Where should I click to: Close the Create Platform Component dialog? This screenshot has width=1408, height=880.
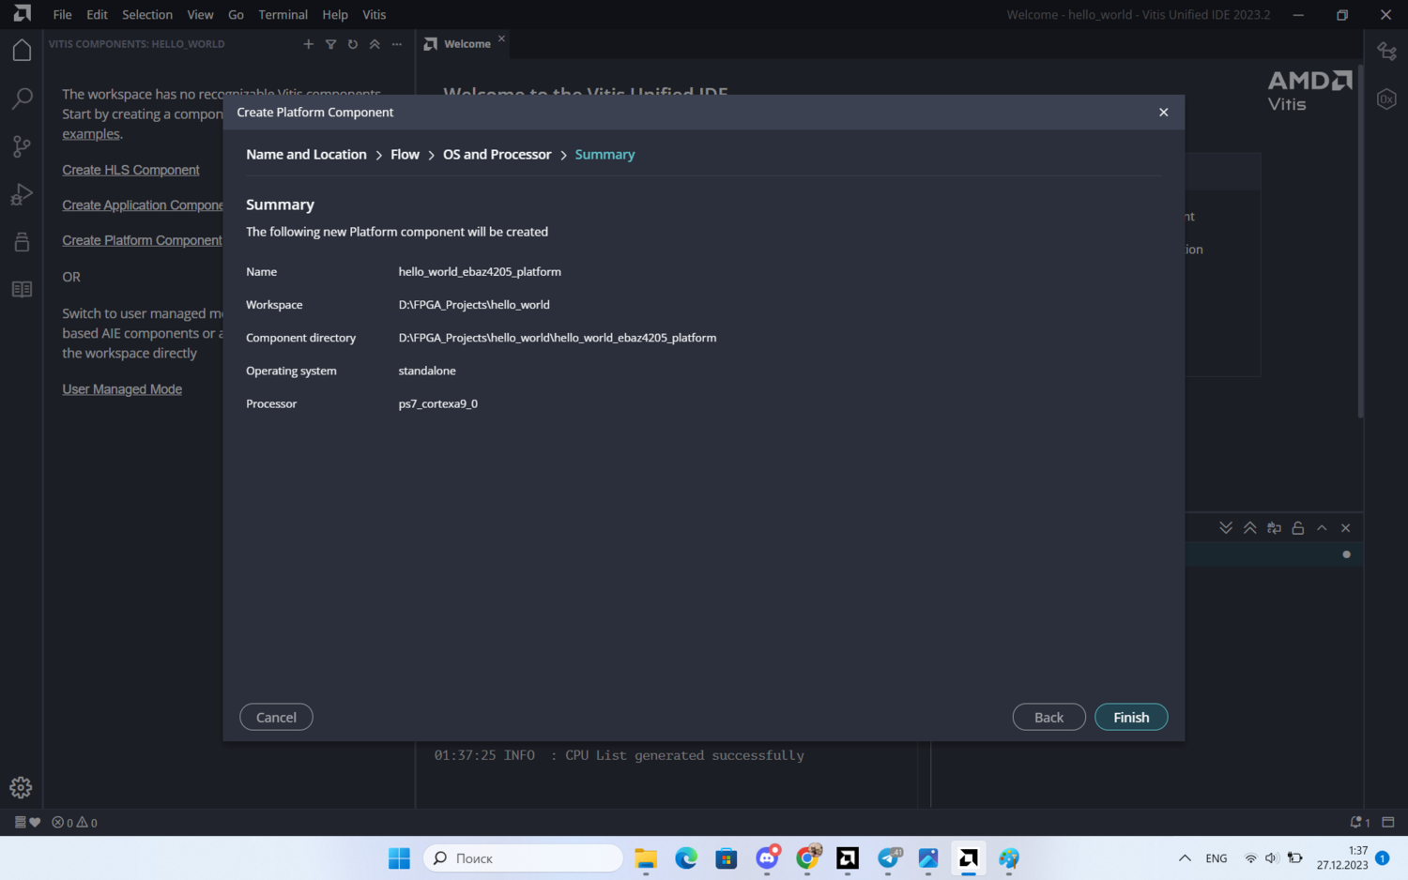tap(1163, 113)
